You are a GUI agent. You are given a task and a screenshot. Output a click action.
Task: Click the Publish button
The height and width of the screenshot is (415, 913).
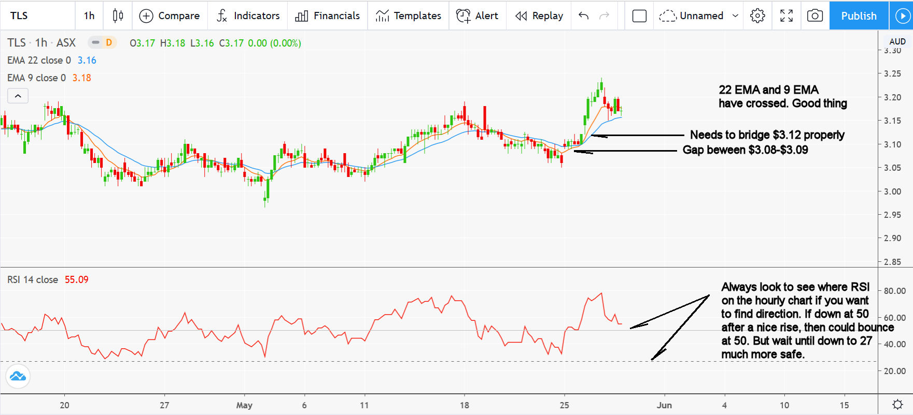tap(859, 16)
